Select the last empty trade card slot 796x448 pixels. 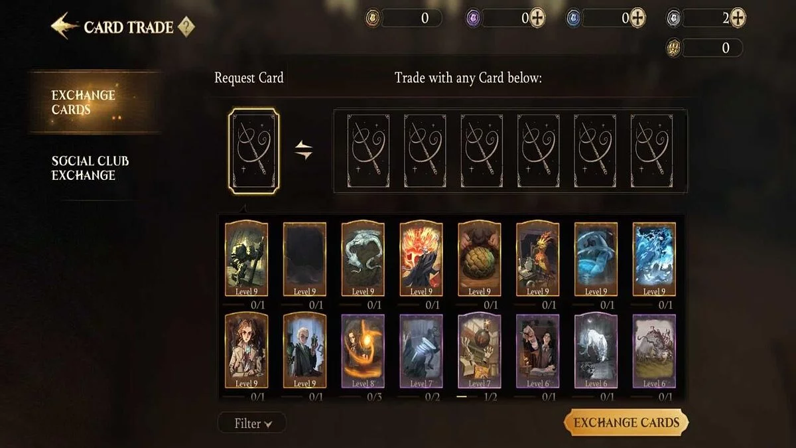(651, 151)
